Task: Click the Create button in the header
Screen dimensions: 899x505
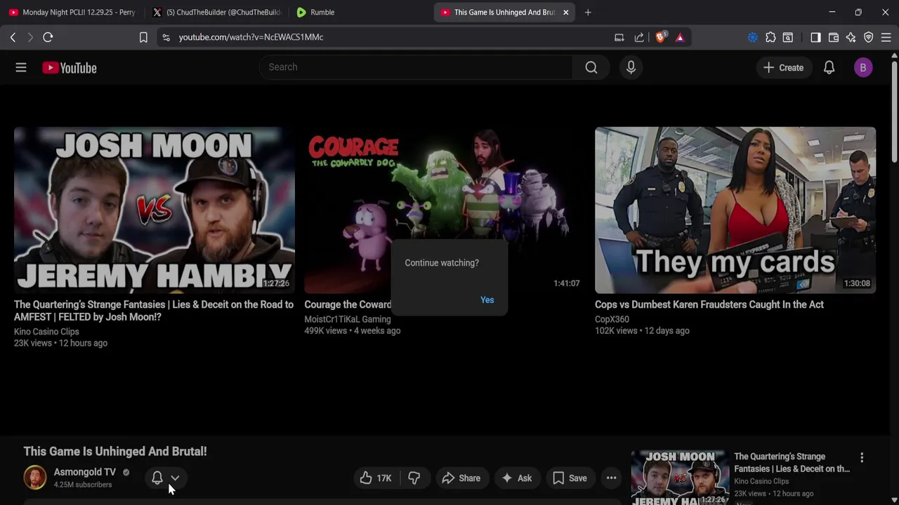Action: tap(783, 67)
